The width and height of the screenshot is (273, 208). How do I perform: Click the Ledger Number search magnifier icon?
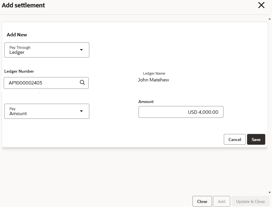click(x=82, y=82)
